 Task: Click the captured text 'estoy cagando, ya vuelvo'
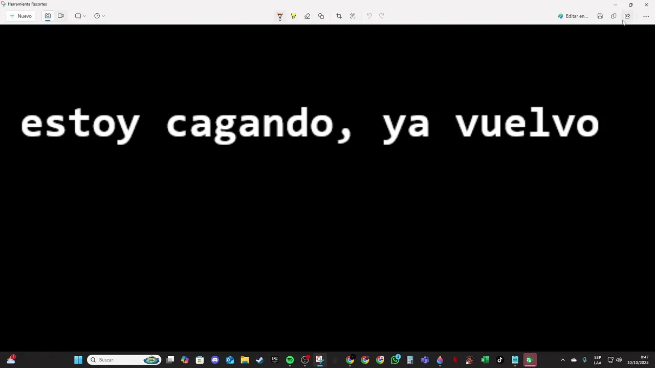click(310, 125)
